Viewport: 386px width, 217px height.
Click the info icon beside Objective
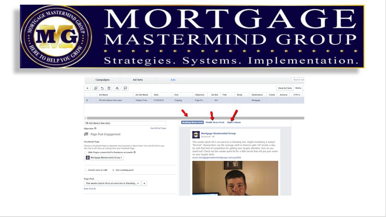point(95,128)
